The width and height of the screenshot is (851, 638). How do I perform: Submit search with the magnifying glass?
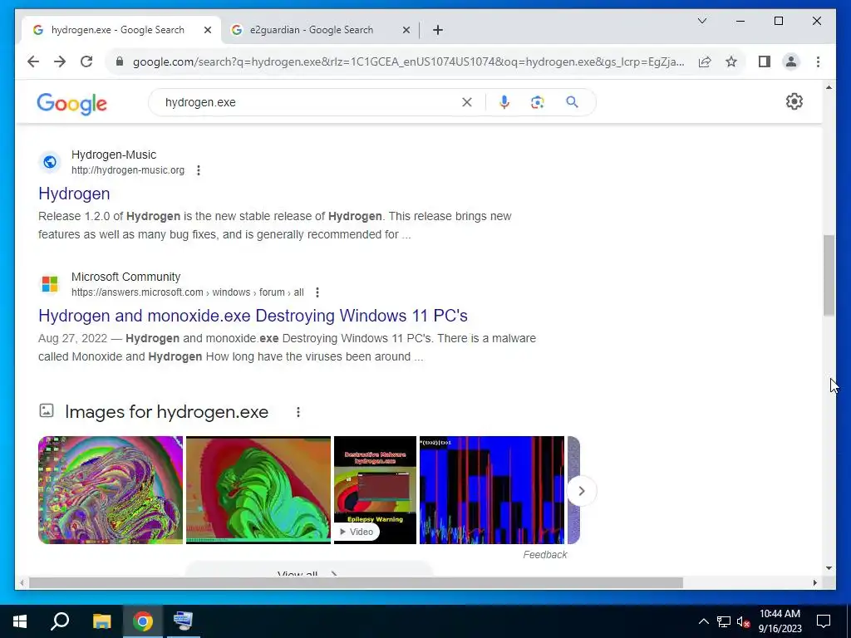(572, 102)
